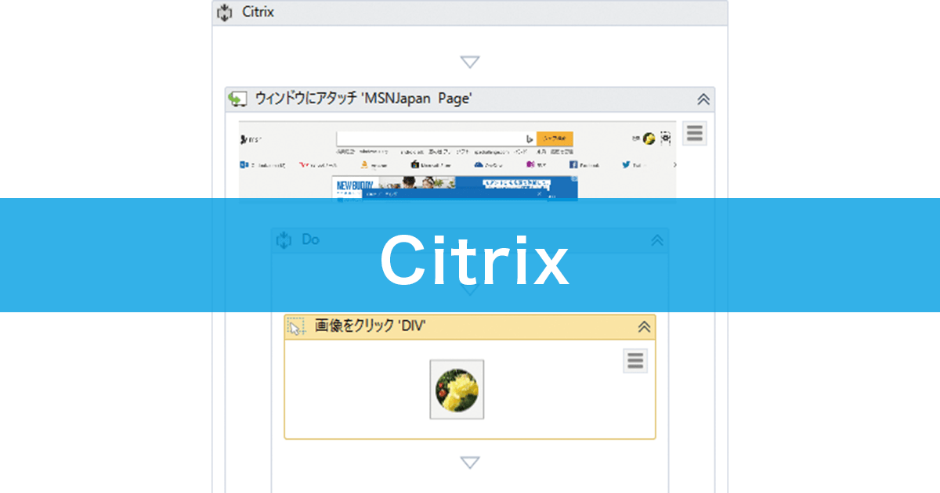The height and width of the screenshot is (493, 940).
Task: Select the ウィンドウにアタッチ 'MSNJapan Page' title
Action: pos(363,99)
